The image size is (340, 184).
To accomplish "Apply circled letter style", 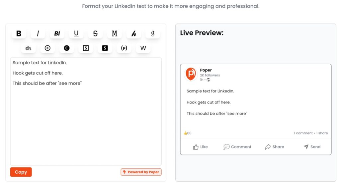I will coord(47,48).
